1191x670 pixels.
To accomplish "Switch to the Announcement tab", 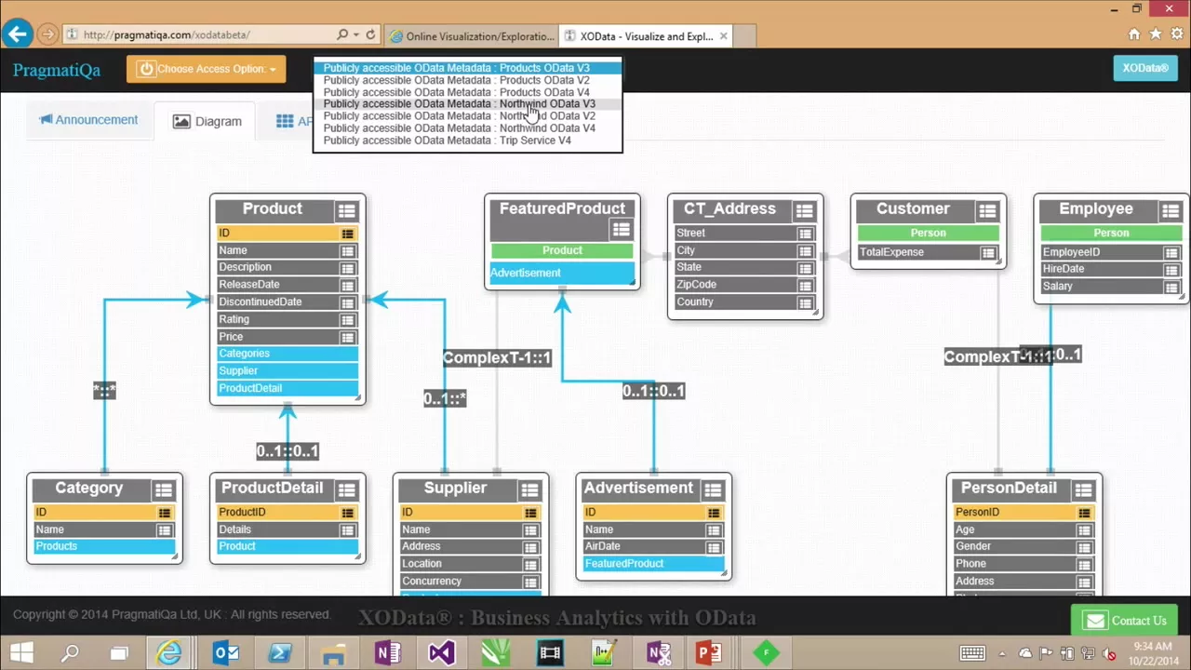I will pyautogui.click(x=88, y=120).
